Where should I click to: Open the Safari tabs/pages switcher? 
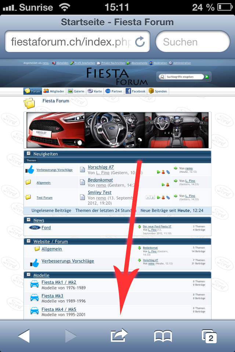point(209,335)
